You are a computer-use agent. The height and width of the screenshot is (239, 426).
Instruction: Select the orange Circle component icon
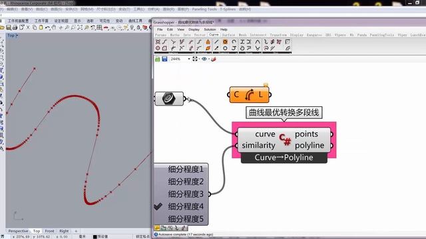point(225,41)
